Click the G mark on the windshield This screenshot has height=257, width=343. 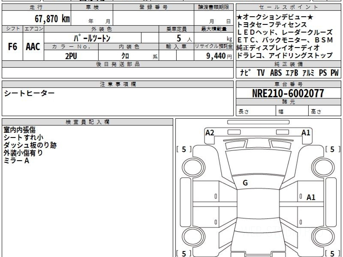[245, 183]
